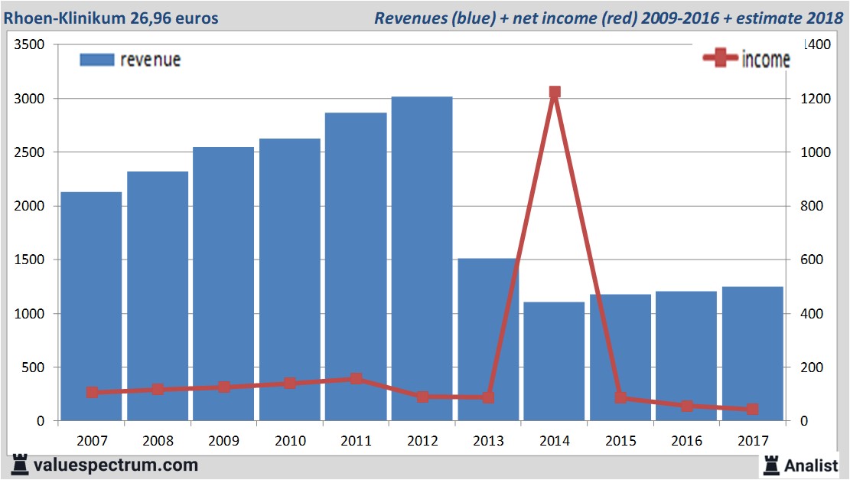Select the subtitle starting 'Revenues (blue) + net income'
Screen dimensions: 850x480
(608, 18)
